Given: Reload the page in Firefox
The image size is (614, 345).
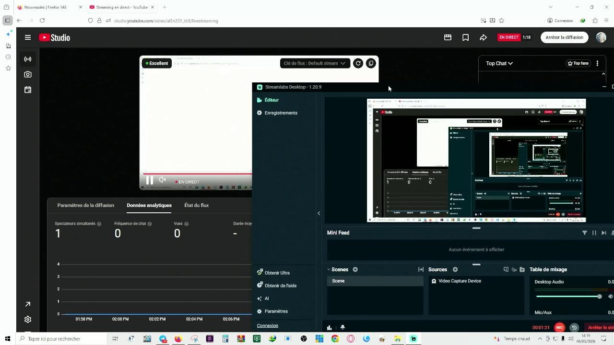Looking at the screenshot, I should 42,21.
